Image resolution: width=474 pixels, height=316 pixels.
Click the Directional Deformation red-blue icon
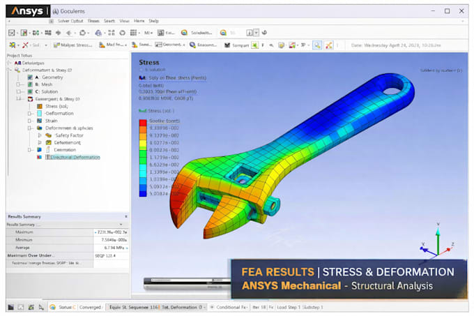(x=39, y=157)
